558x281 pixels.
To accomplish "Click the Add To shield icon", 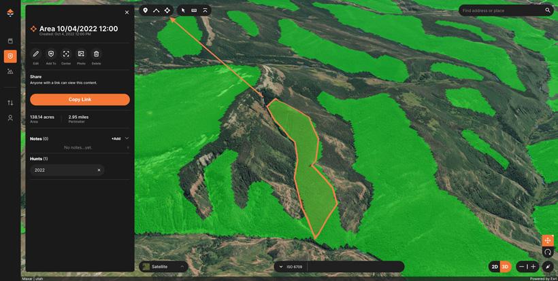I will point(51,54).
